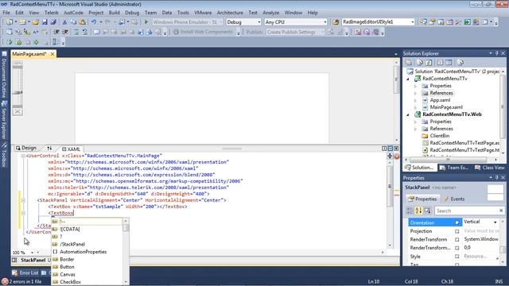Click the Paste clipboard icon

(83, 22)
